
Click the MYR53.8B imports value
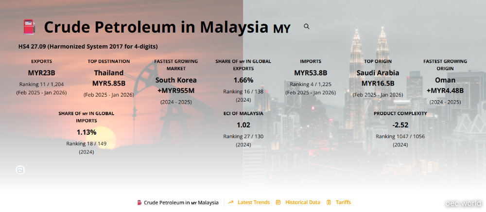tap(311, 73)
